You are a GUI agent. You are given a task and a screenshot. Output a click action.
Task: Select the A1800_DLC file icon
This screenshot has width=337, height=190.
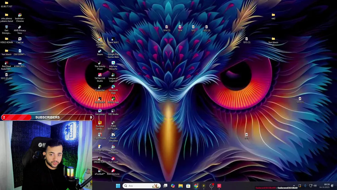[x=20, y=64]
